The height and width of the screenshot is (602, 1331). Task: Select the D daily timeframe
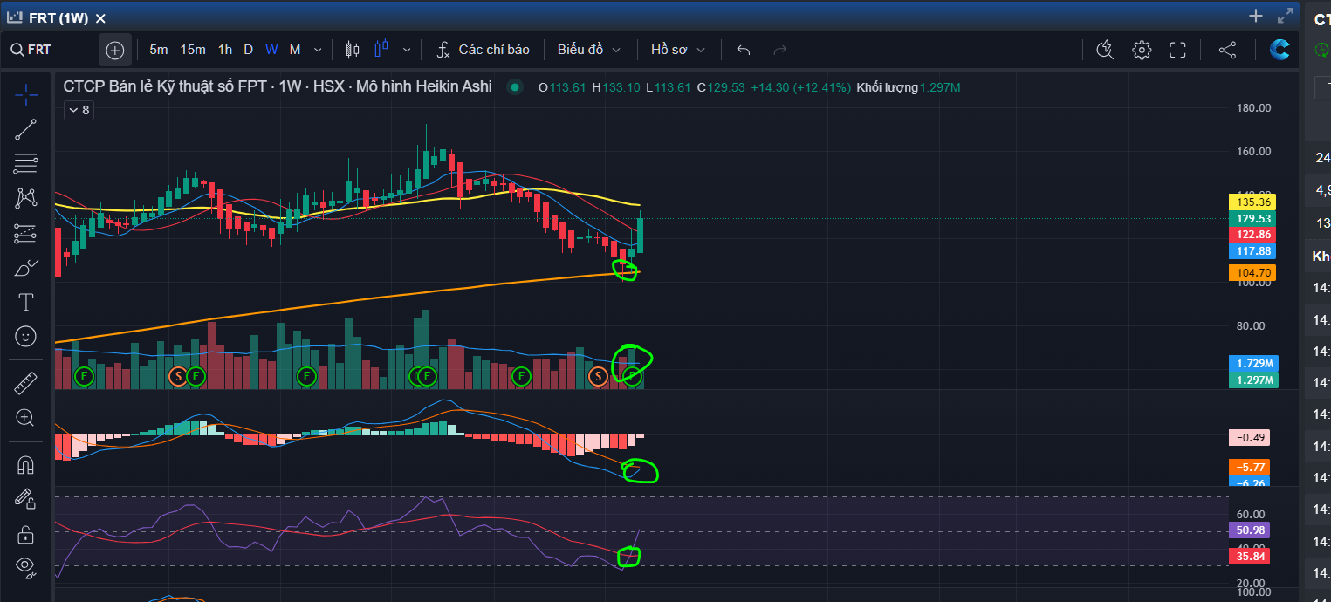(248, 50)
